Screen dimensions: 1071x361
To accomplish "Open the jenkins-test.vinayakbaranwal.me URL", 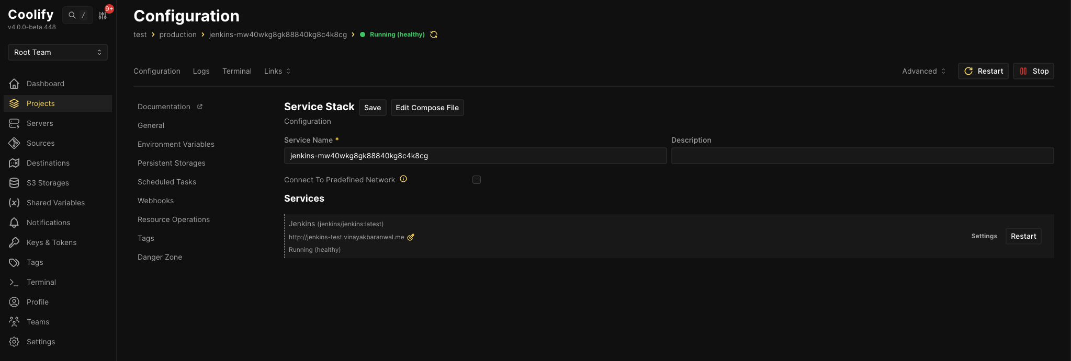I will (x=346, y=237).
